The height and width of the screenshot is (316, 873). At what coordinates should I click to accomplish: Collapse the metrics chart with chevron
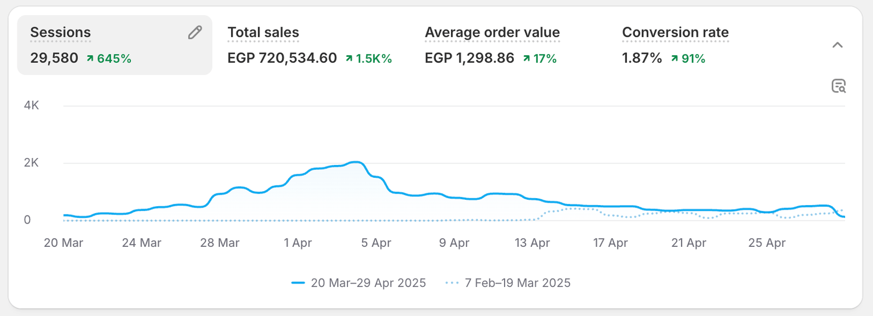pyautogui.click(x=837, y=45)
